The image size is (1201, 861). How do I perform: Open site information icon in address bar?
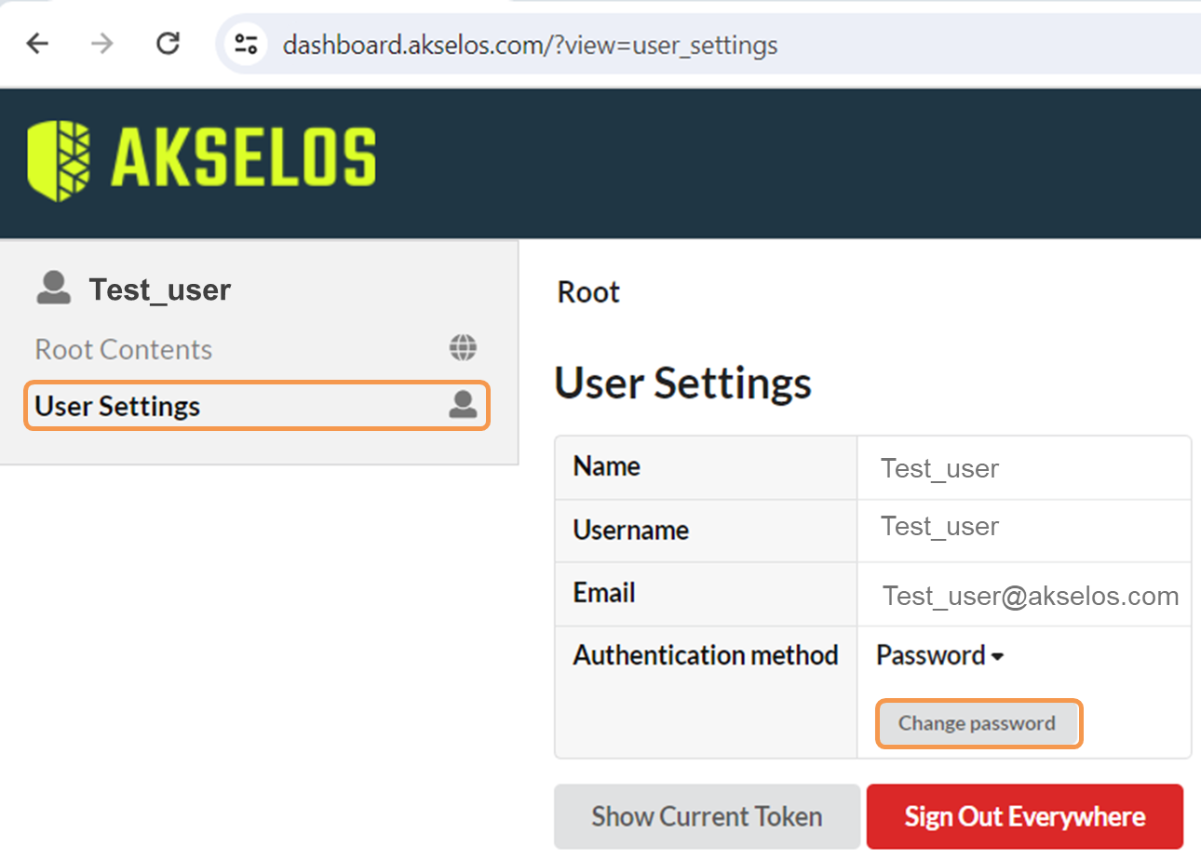(246, 44)
